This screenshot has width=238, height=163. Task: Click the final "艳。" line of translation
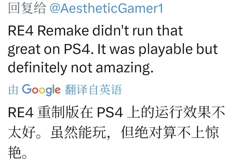tap(18, 151)
